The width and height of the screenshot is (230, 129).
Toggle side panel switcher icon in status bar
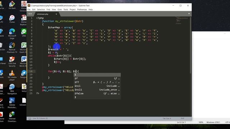pyautogui.click(x=29, y=119)
